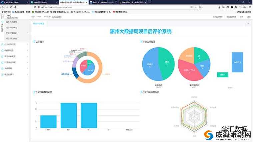The width and height of the screenshot is (253, 142).
Task: Click the crossed-out lock security icon
Action: pyautogui.click(x=39, y=7)
